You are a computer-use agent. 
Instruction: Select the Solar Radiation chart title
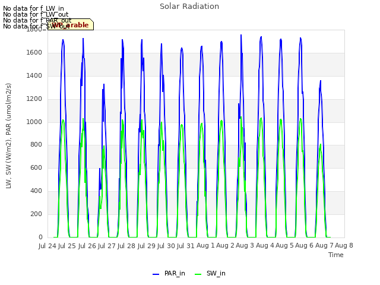(189, 7)
